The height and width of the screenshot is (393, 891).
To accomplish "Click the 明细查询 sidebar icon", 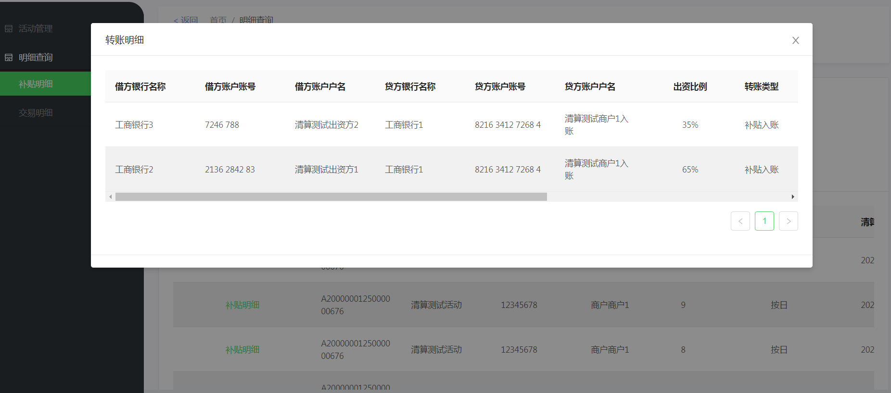I will (x=9, y=58).
